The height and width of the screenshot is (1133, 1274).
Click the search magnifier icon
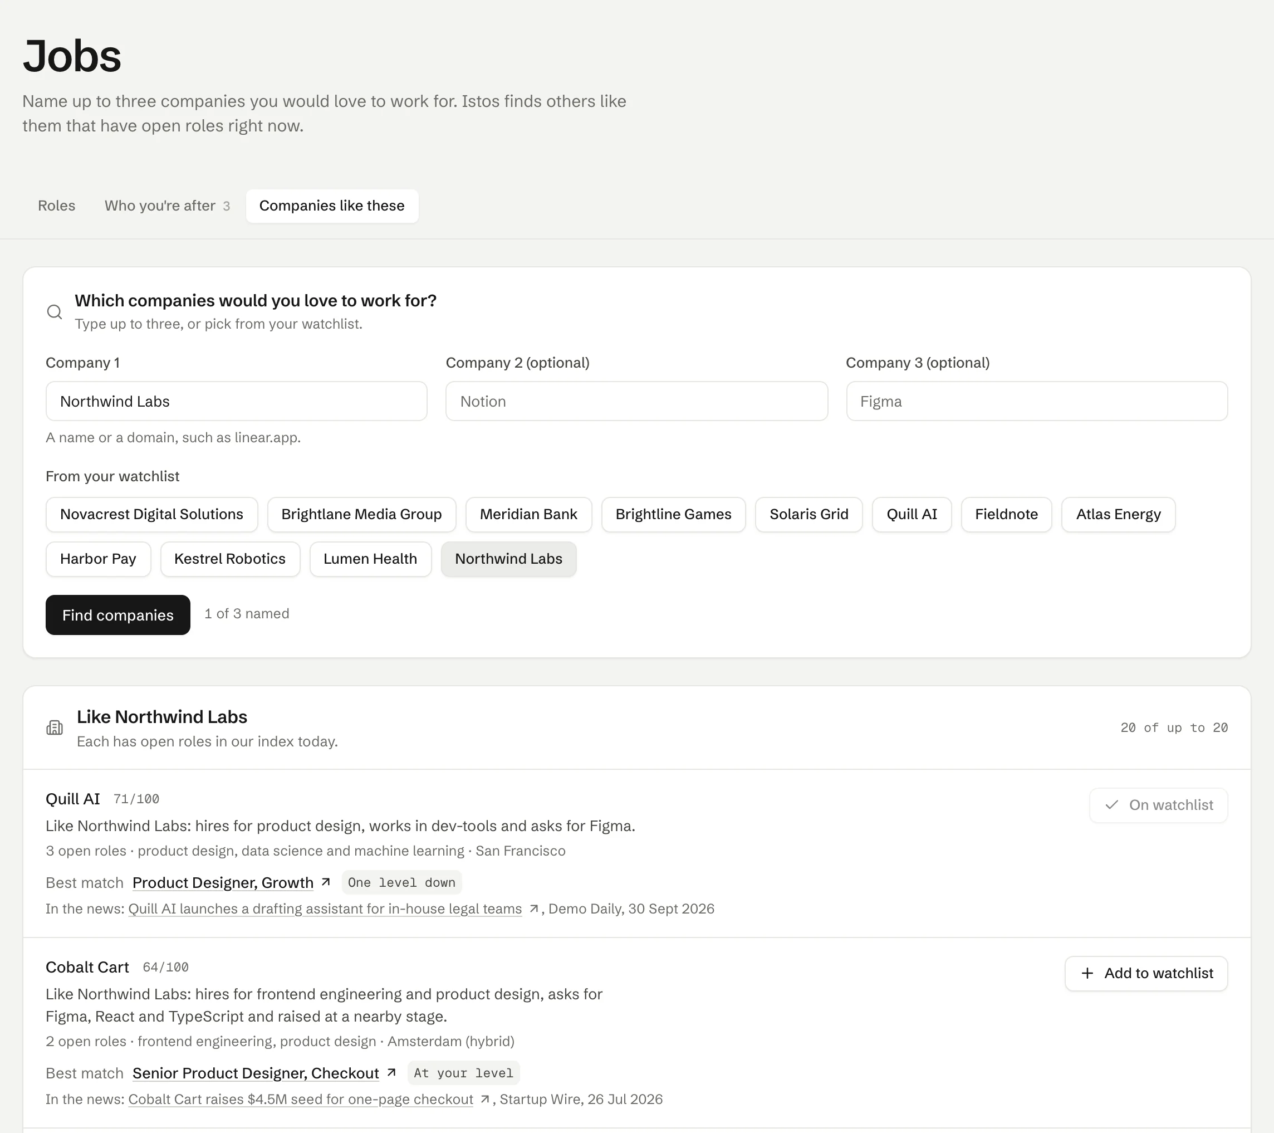[x=55, y=312]
